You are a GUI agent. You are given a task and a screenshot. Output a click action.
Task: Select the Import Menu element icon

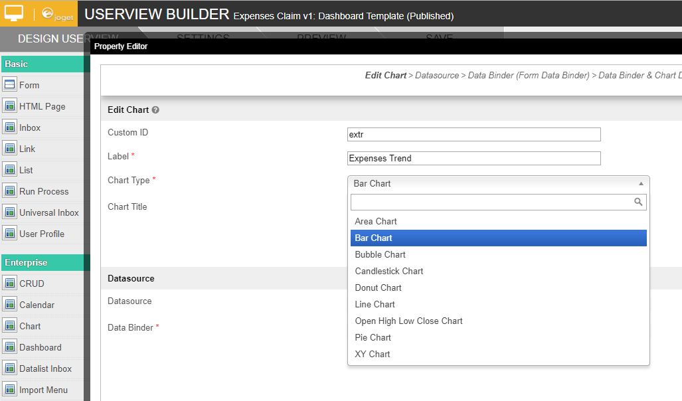click(9, 390)
